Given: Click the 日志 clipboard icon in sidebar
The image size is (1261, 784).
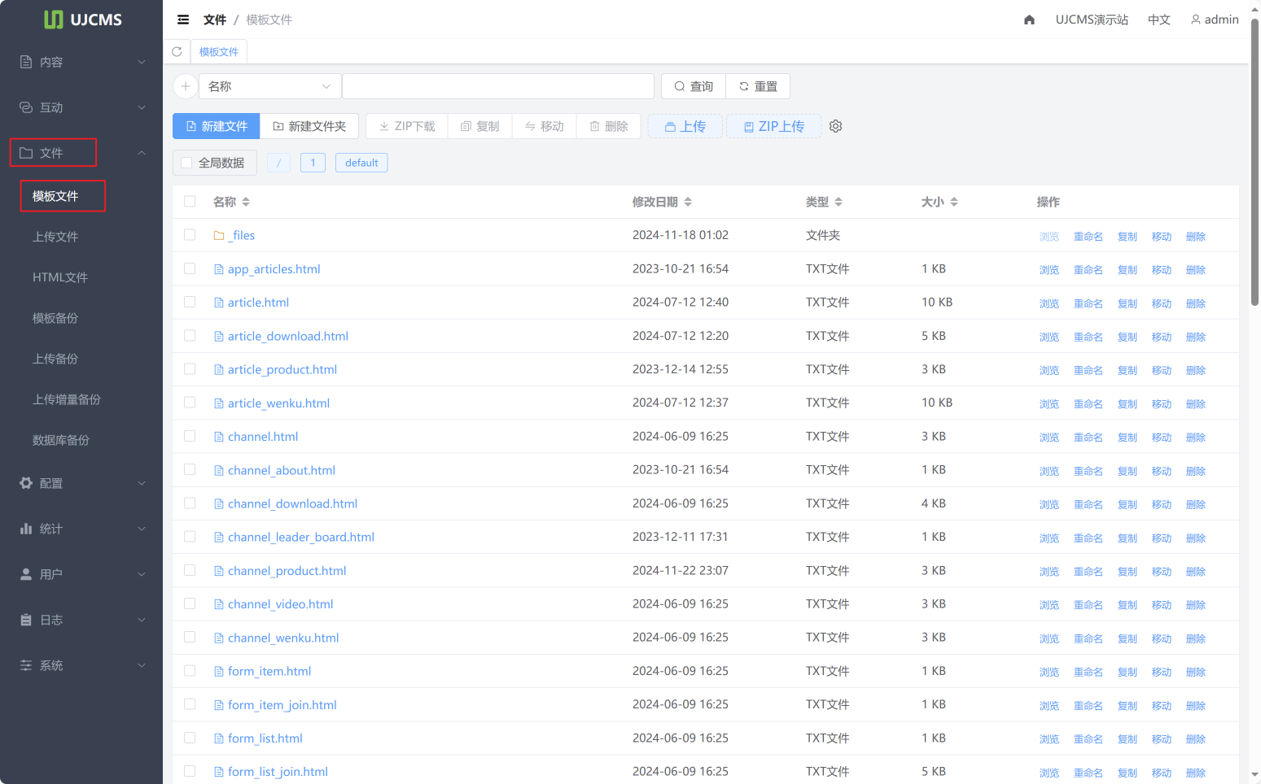Looking at the screenshot, I should 26,620.
